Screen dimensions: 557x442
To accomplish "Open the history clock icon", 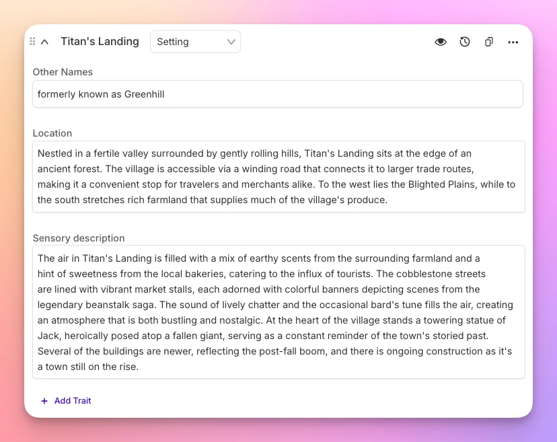I will [x=465, y=42].
